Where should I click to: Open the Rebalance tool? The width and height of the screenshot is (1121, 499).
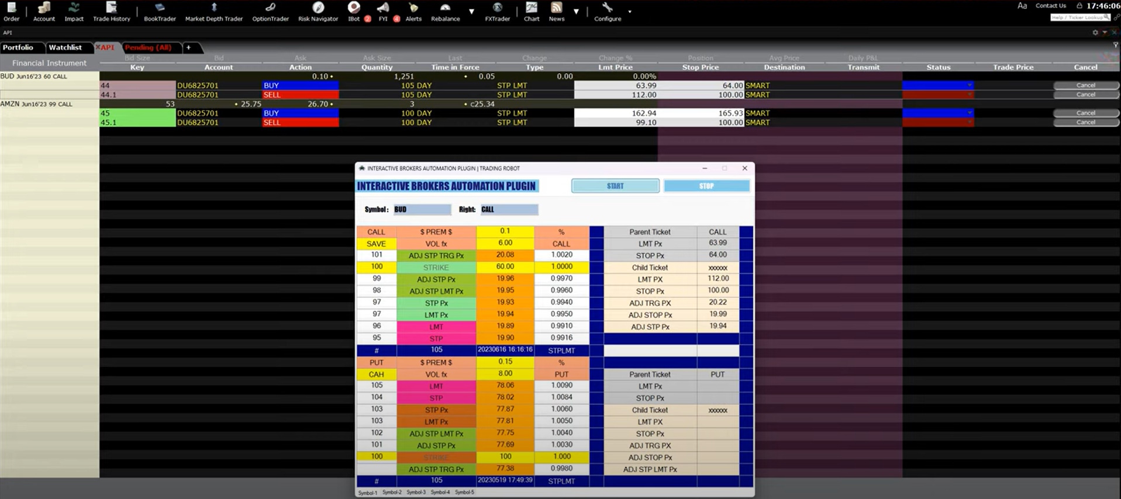[x=446, y=12]
